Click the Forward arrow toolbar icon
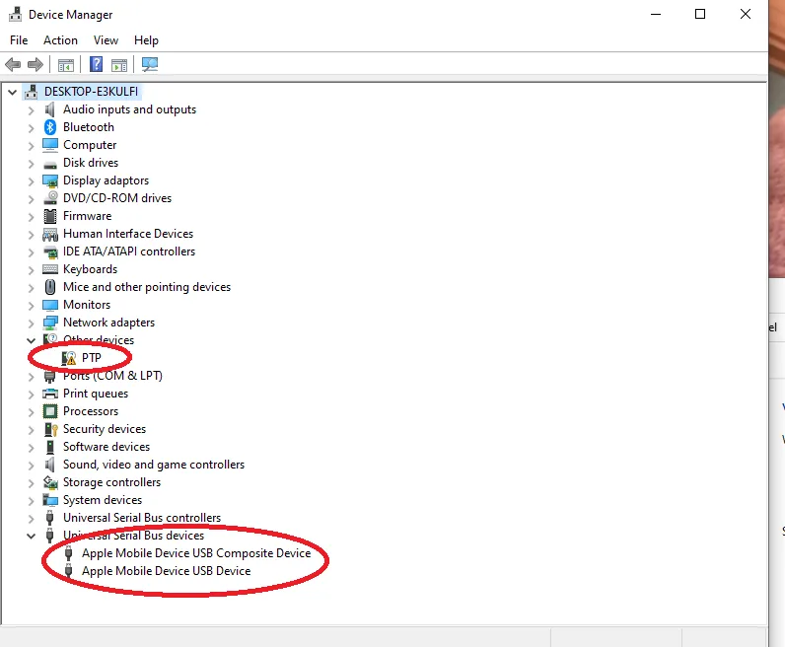785x647 pixels. [x=36, y=64]
